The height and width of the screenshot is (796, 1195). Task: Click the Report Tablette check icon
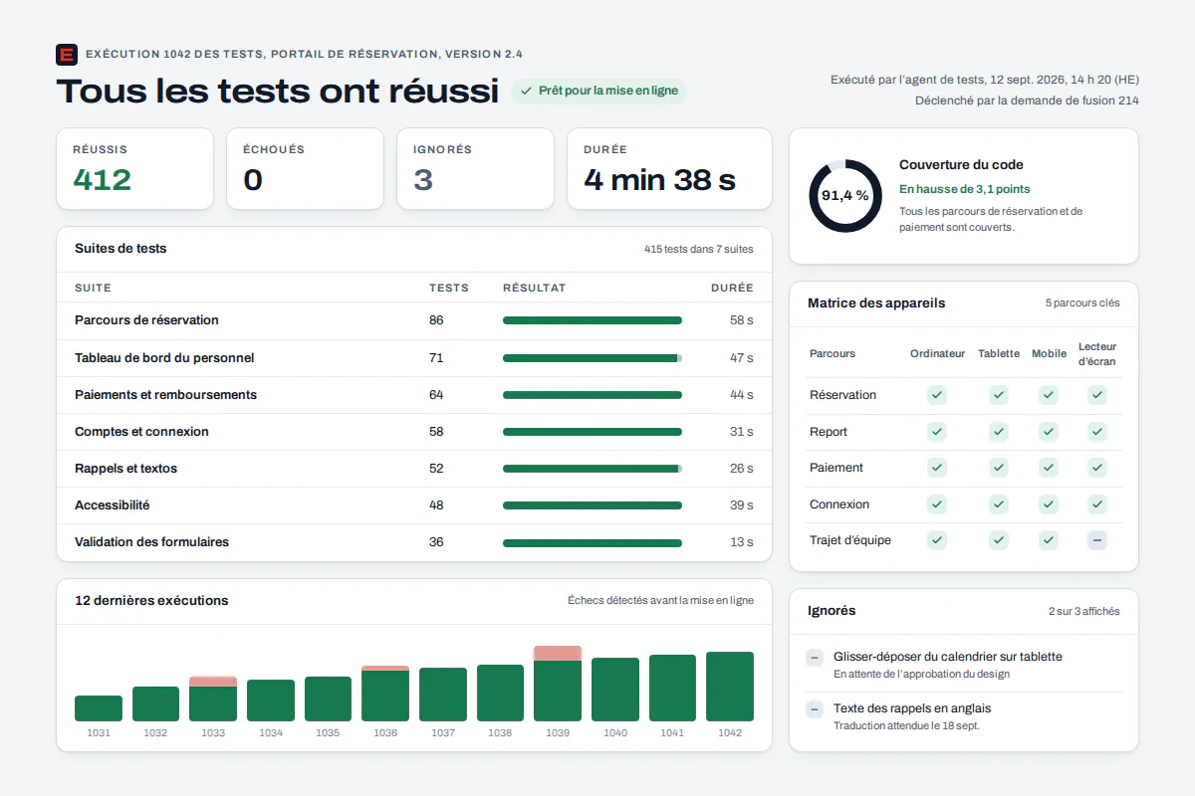coord(999,432)
